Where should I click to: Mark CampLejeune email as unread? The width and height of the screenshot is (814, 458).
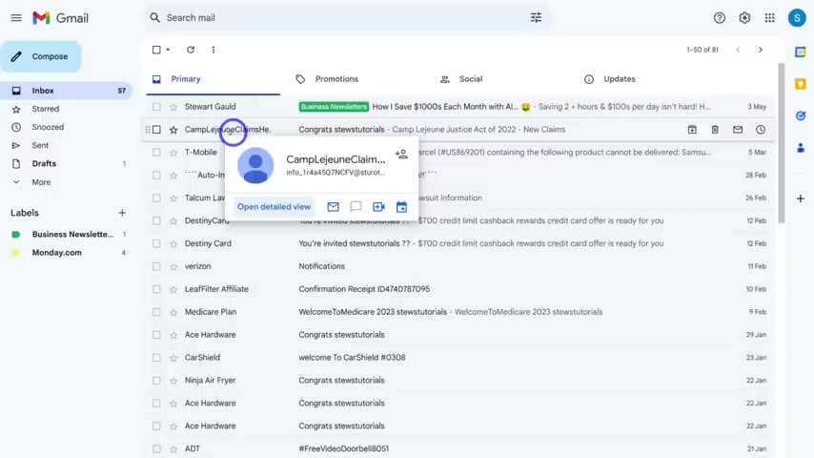click(x=738, y=130)
